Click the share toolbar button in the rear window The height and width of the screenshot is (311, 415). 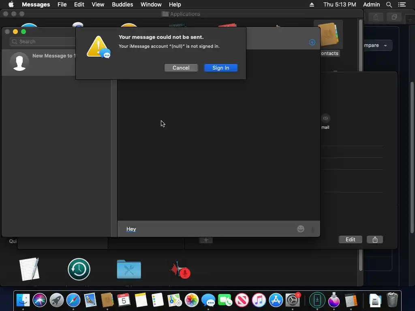point(376,17)
